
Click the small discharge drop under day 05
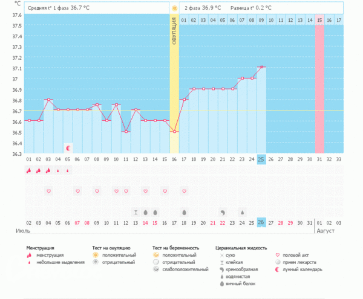68,171
